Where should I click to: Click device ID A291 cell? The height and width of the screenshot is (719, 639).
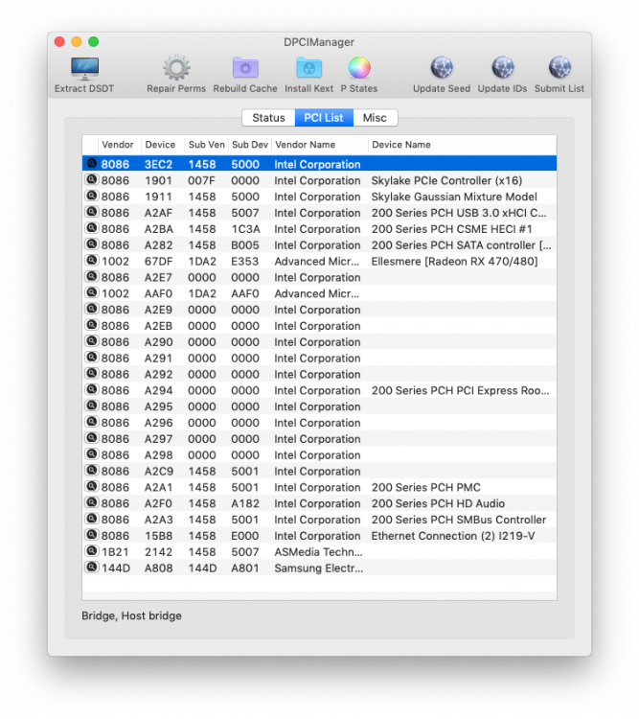click(159, 359)
